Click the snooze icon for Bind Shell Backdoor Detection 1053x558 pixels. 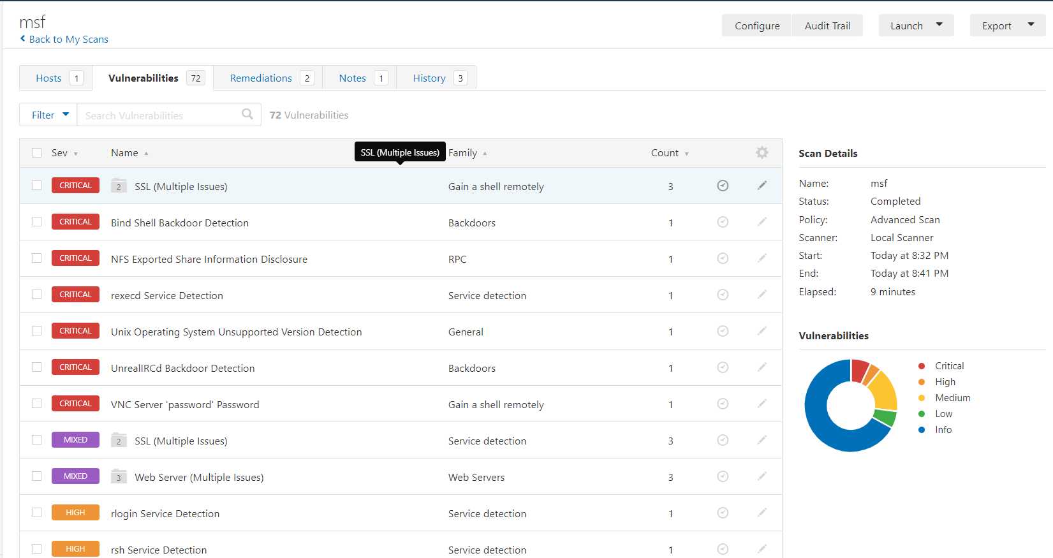coord(723,222)
